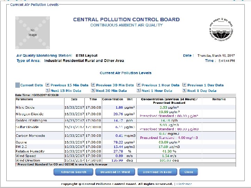Viewport: 251px width, 188px height.
Task: Select the Oxides of Nitrogen parameter cell
Action: tap(40, 120)
